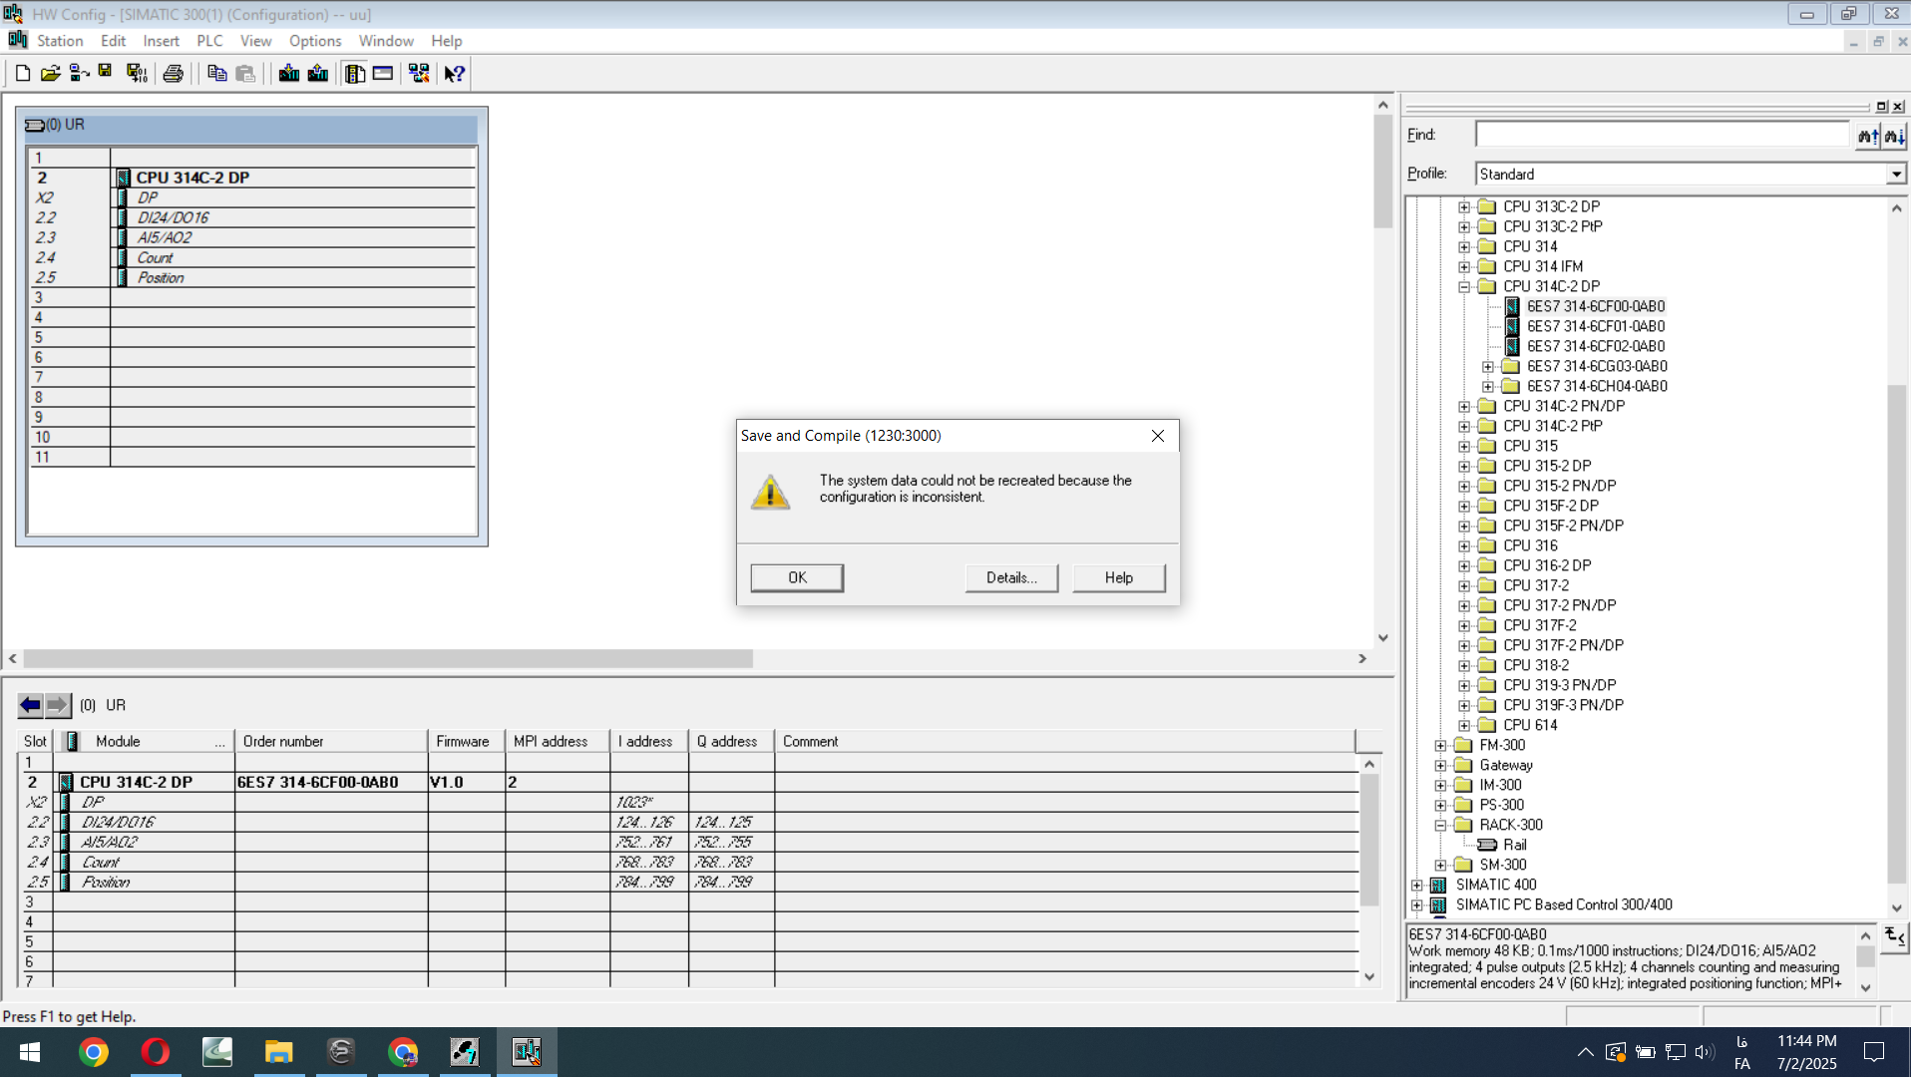Click the Details... button in dialog

pos(1011,578)
